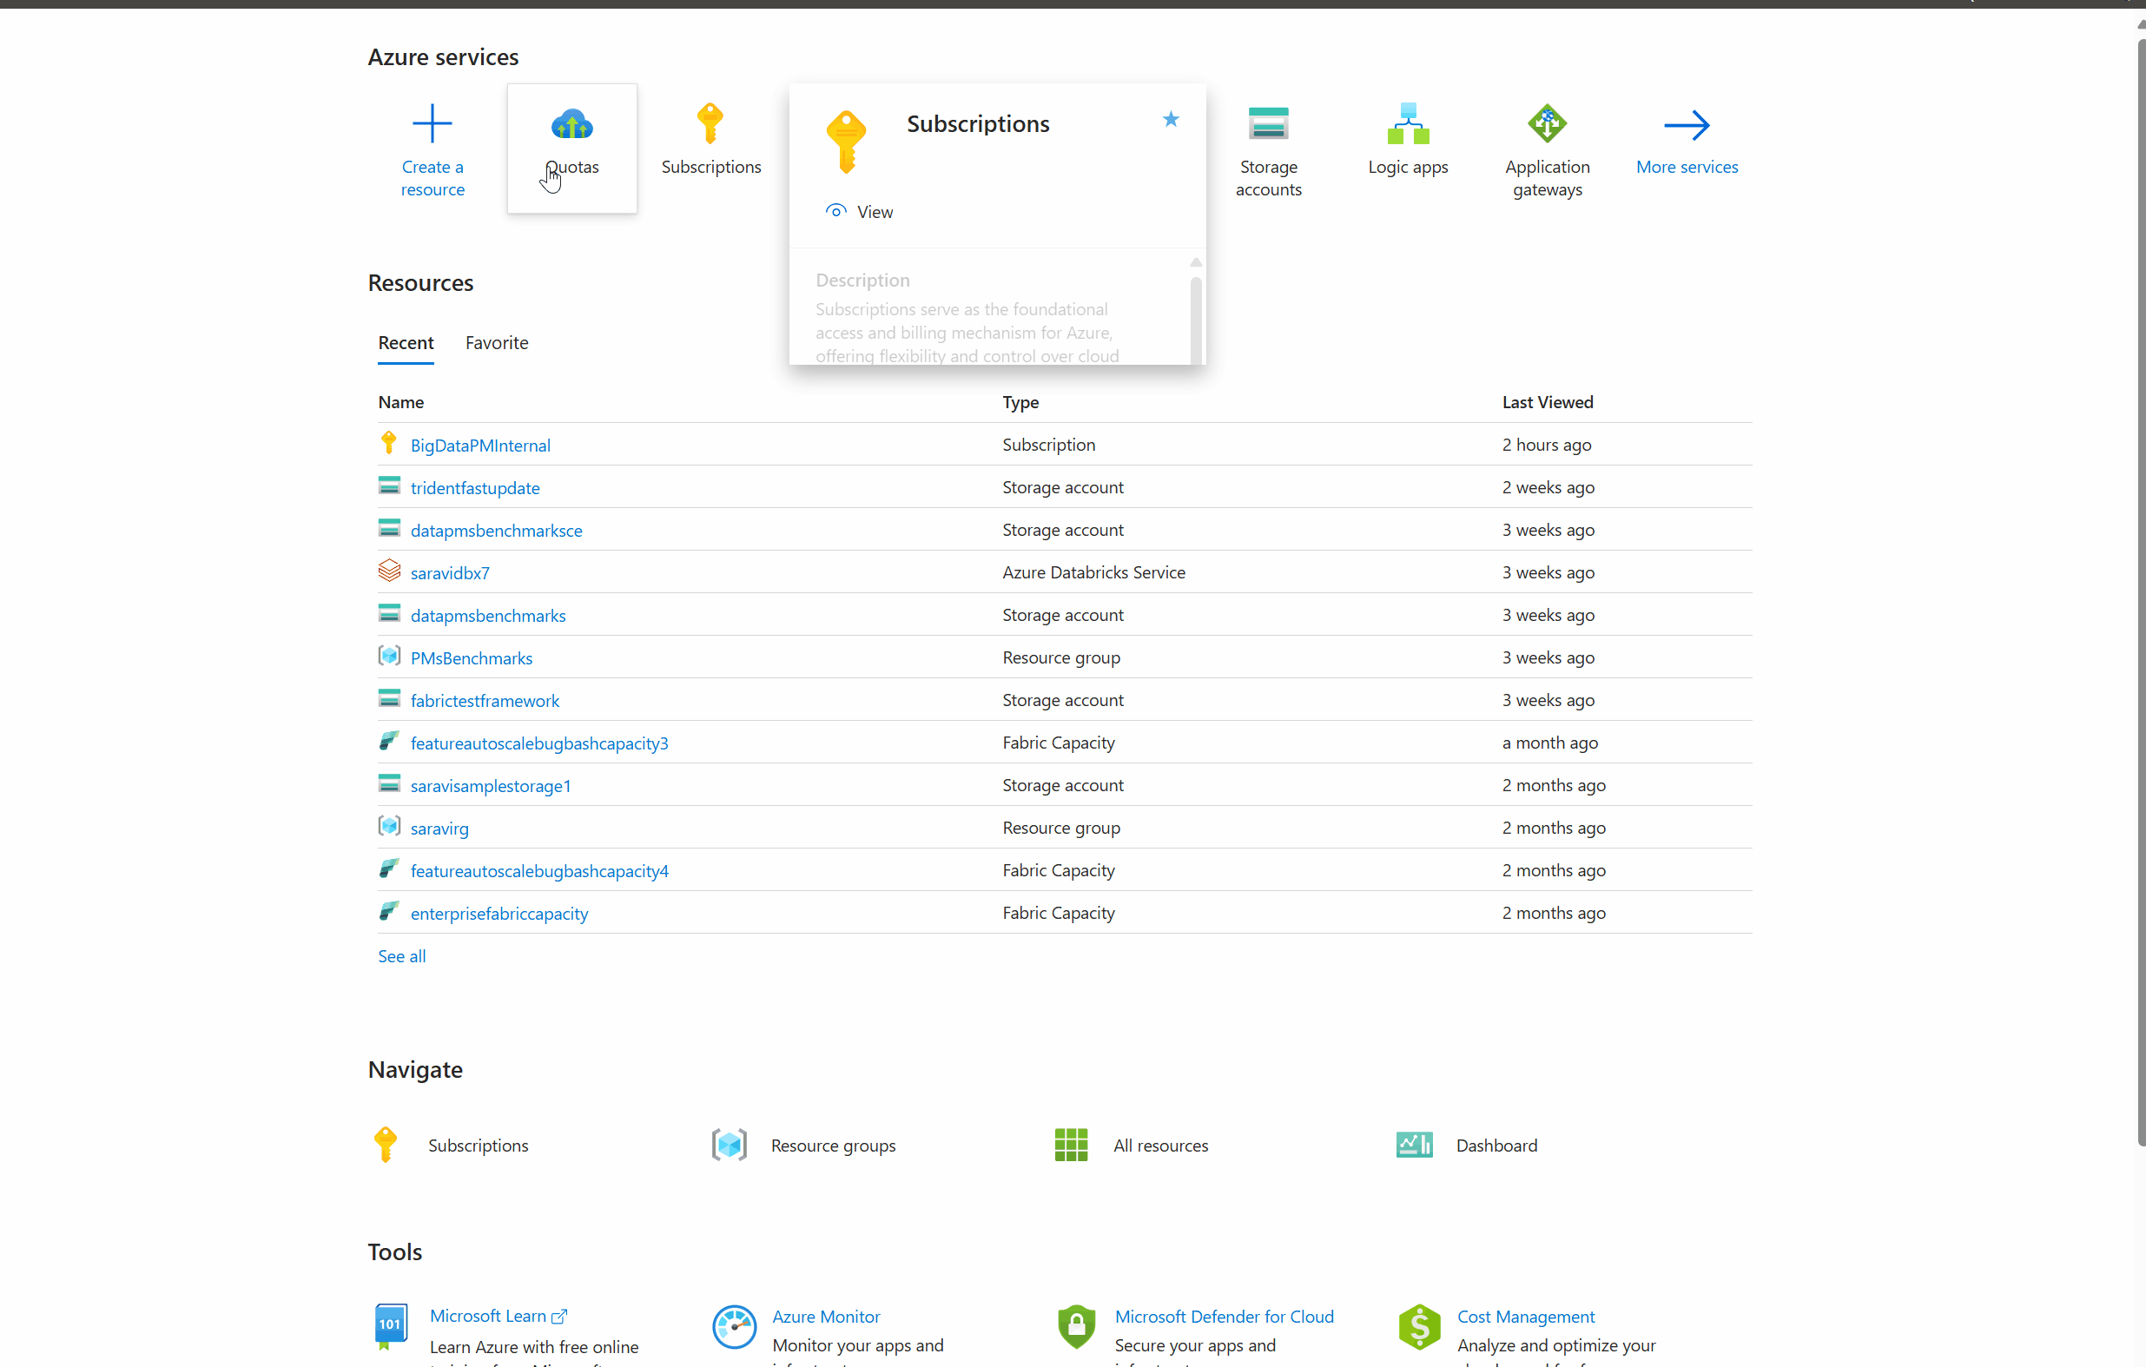The image size is (2146, 1367).
Task: Open Resource groups navigate icon
Action: 728,1146
